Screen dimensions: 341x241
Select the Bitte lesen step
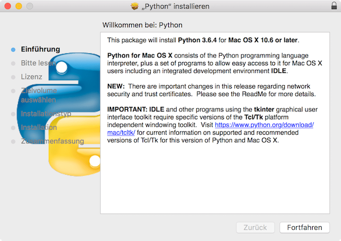coord(39,63)
